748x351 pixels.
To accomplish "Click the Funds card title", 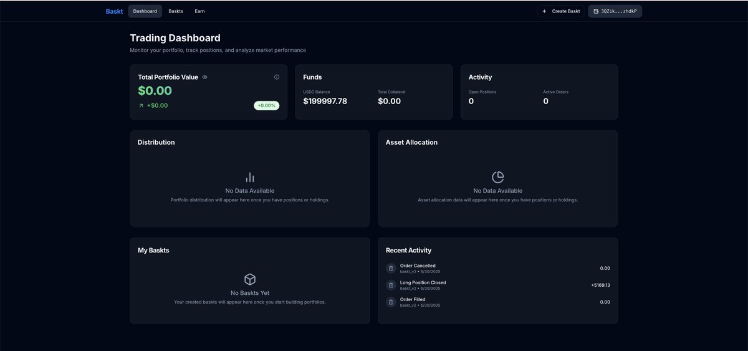I will 312,77.
